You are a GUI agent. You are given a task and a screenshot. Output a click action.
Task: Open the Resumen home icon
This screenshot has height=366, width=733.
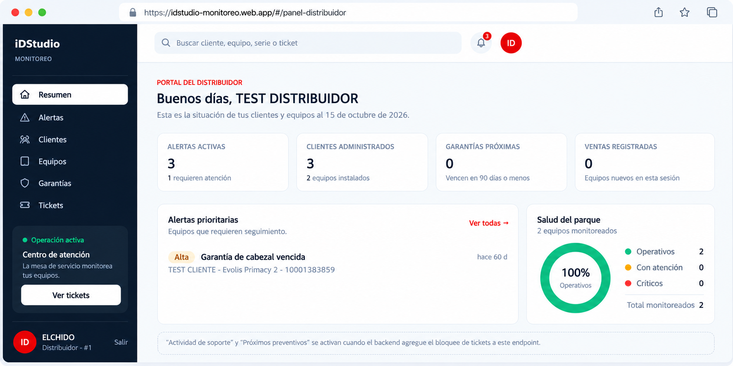(25, 94)
